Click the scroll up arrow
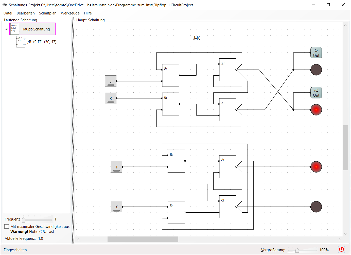The height and width of the screenshot is (255, 351). [345, 25]
